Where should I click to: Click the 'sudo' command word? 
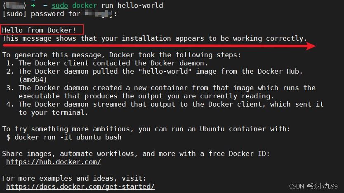[60, 5]
